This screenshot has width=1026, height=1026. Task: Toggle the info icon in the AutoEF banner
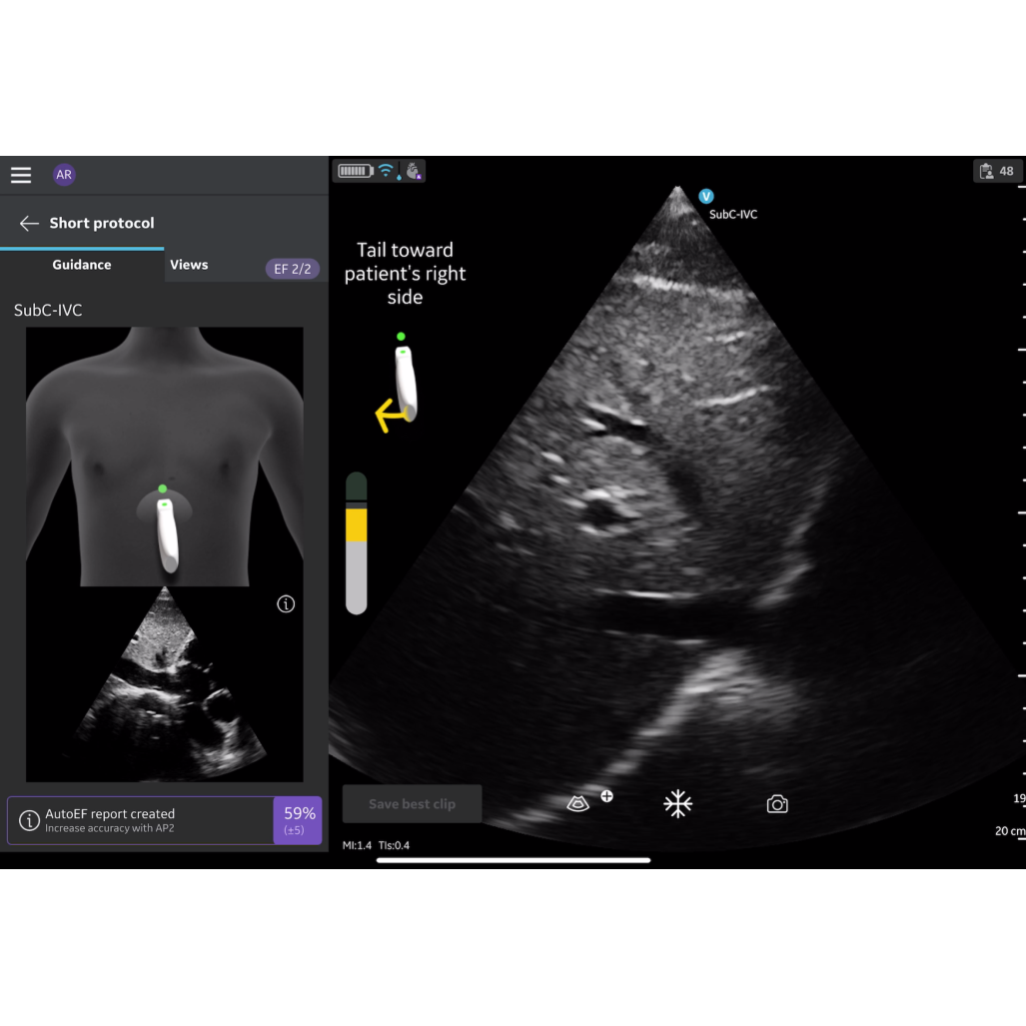(29, 820)
